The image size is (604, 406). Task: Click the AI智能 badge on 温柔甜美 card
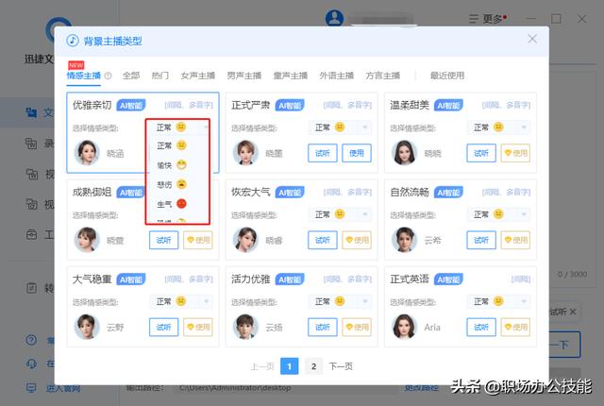tap(448, 106)
